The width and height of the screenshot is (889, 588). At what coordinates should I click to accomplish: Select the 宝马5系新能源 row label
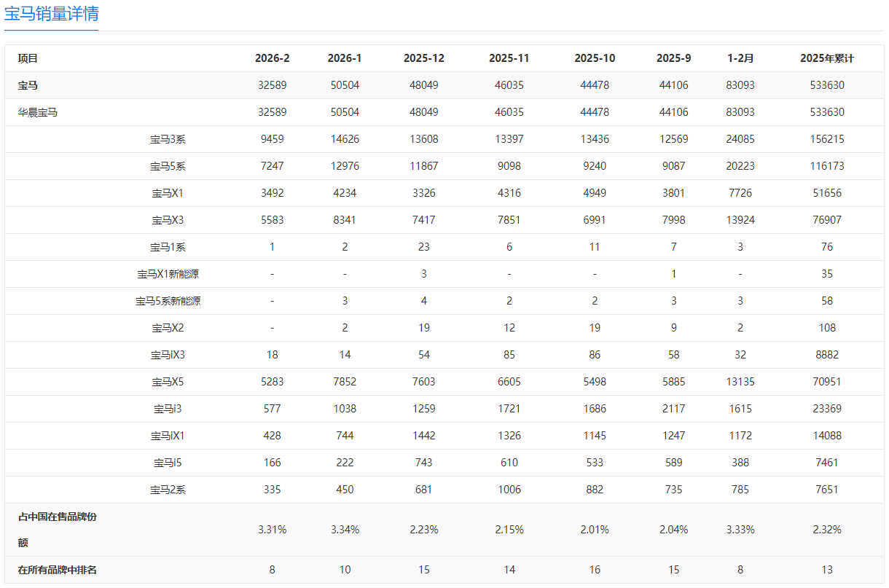pyautogui.click(x=168, y=301)
